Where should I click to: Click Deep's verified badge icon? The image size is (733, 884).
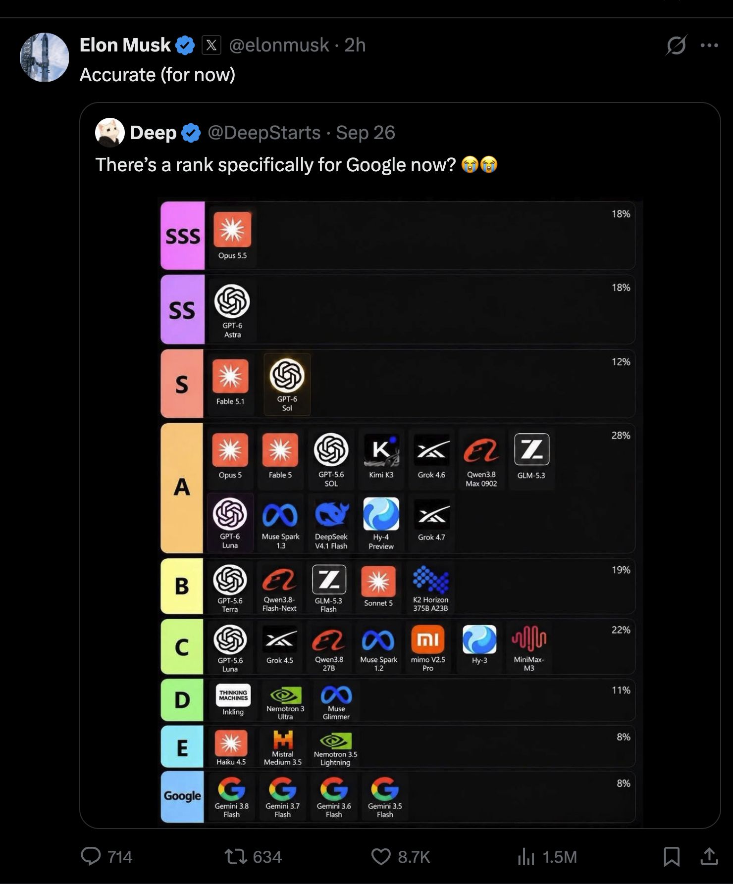click(191, 133)
